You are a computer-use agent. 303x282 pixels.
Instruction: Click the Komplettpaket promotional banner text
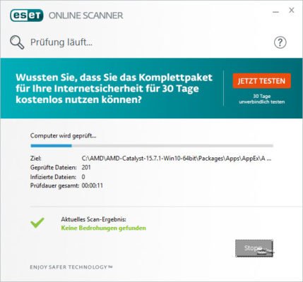click(114, 89)
